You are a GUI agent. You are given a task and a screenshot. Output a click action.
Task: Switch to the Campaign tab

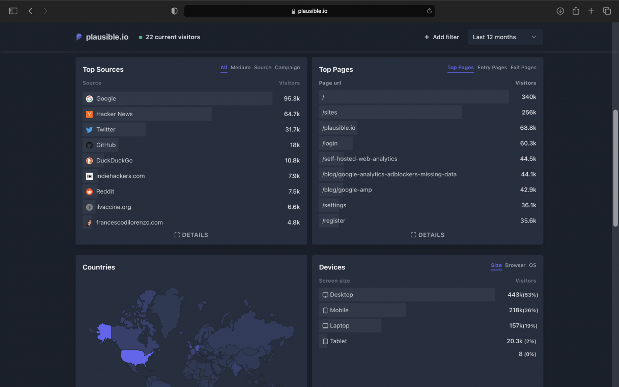pos(287,68)
